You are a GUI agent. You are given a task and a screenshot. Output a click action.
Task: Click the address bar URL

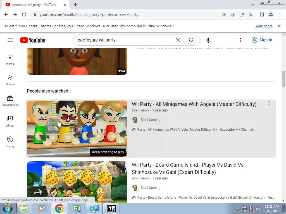(89, 14)
